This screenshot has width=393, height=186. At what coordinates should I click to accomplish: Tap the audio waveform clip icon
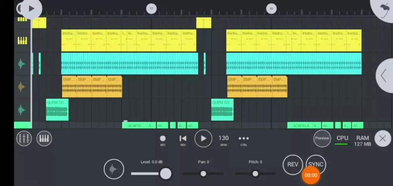(114, 169)
